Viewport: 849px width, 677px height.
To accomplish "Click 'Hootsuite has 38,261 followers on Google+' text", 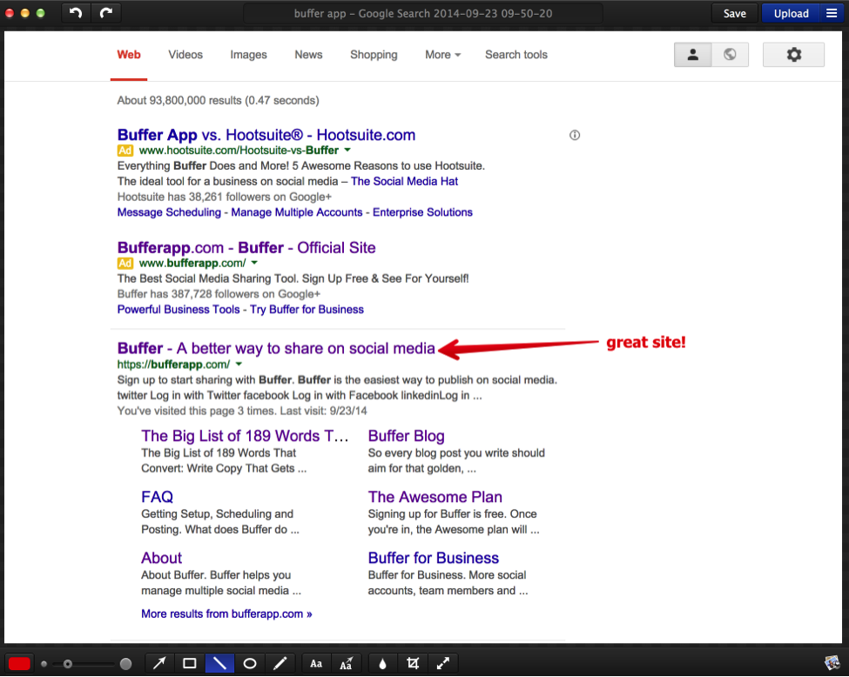I will click(224, 197).
